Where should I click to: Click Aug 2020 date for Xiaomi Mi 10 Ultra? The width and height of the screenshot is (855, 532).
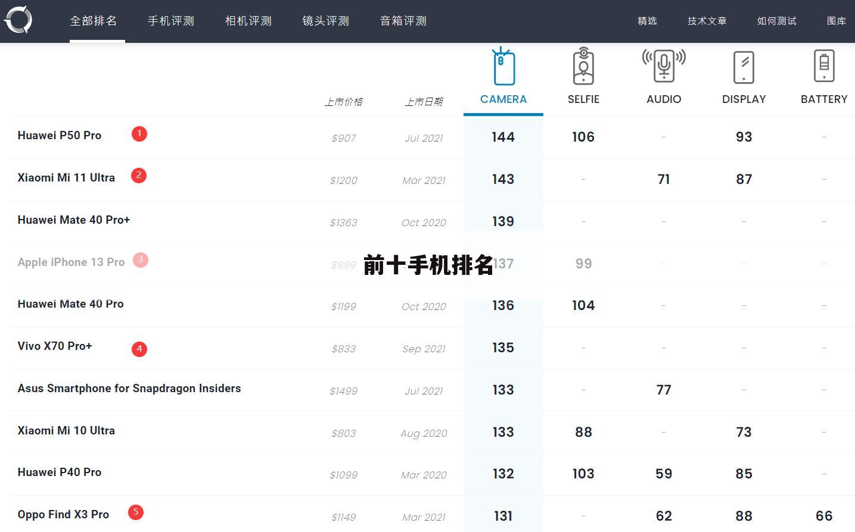pyautogui.click(x=424, y=433)
